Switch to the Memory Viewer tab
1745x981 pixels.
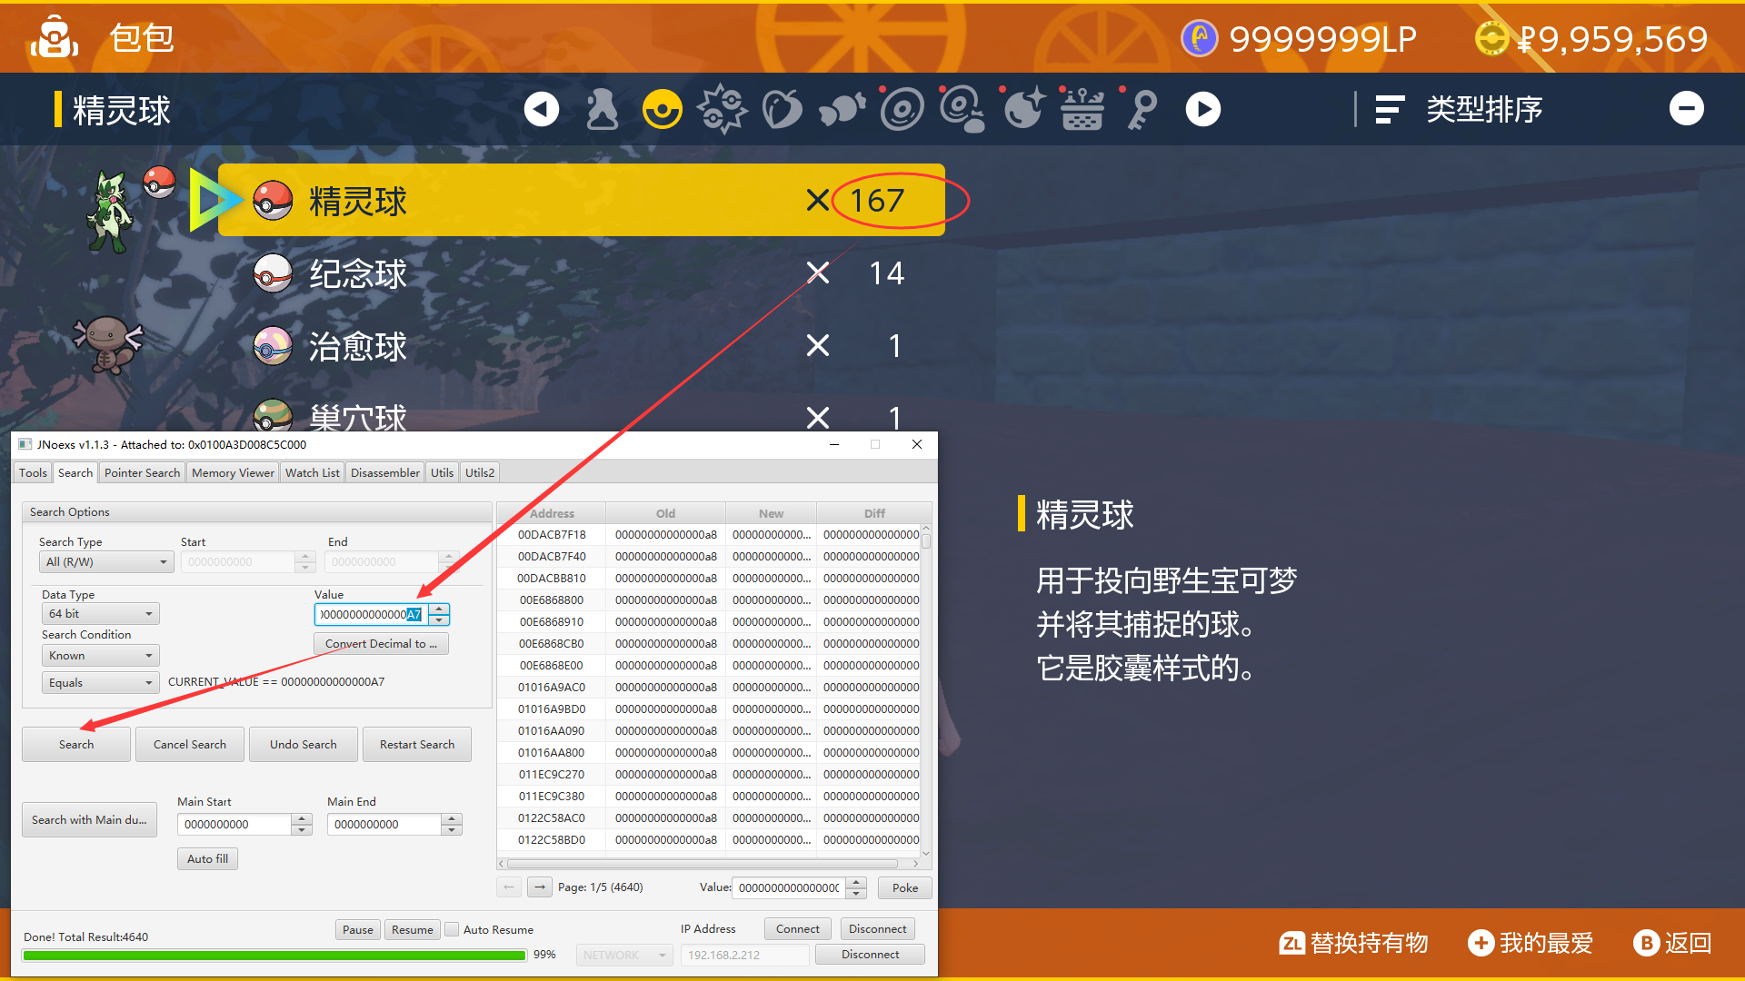[x=233, y=472]
